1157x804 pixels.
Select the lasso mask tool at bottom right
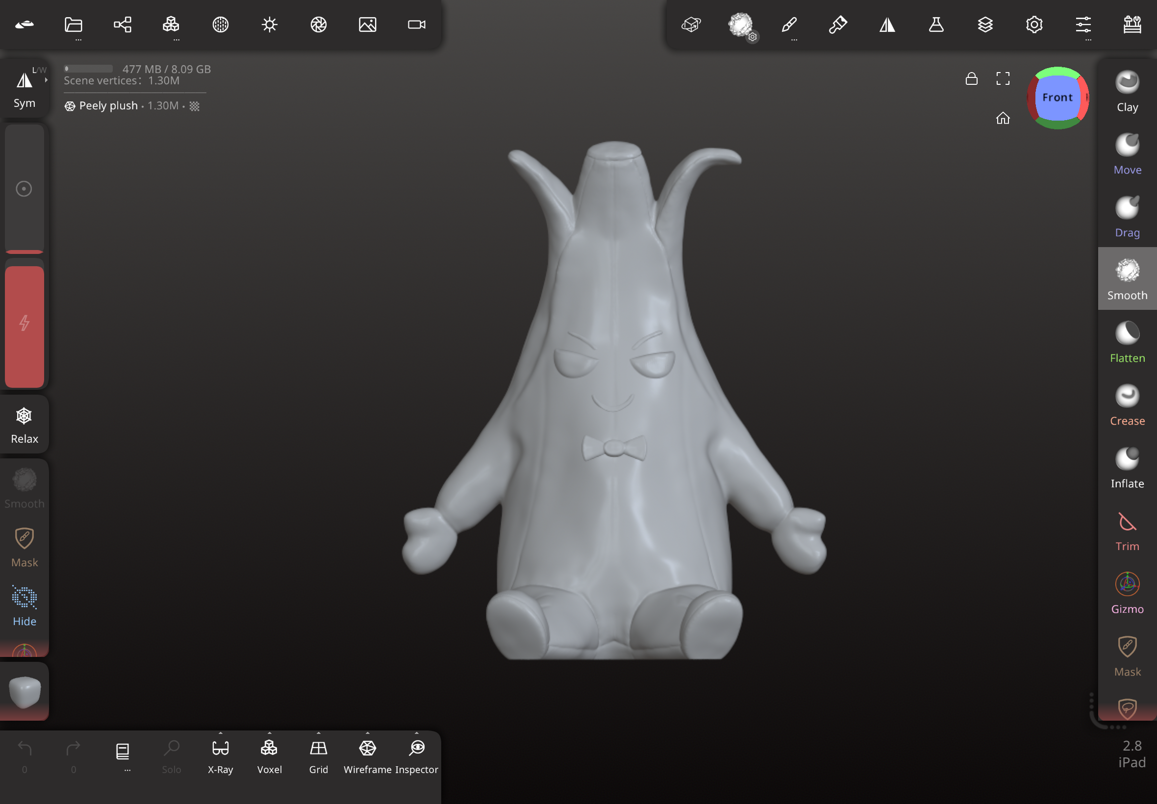[x=1127, y=708]
